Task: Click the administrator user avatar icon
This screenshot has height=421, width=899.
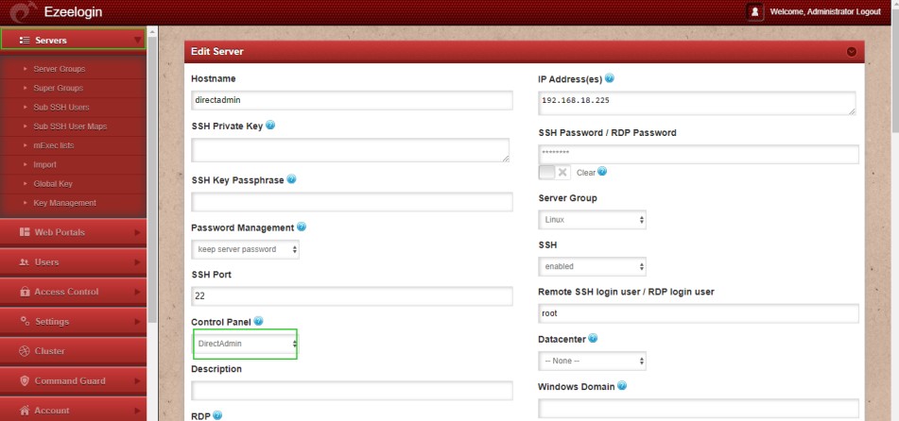Action: [755, 11]
